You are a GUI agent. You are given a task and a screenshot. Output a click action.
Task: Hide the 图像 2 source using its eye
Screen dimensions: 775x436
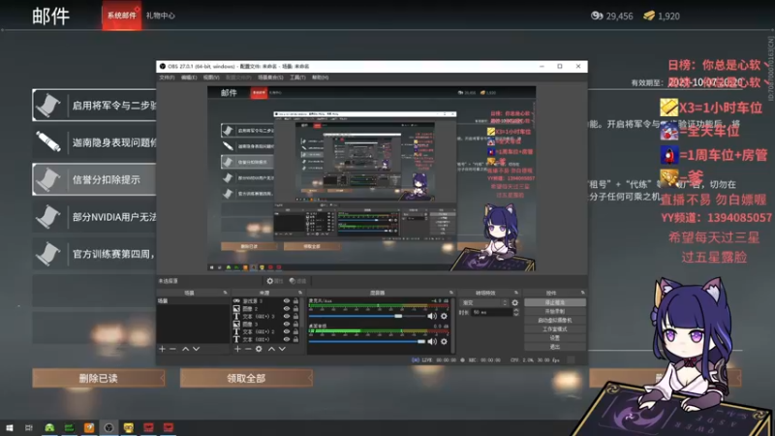point(286,308)
